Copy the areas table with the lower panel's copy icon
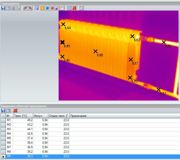The image size is (180, 160). [8, 111]
